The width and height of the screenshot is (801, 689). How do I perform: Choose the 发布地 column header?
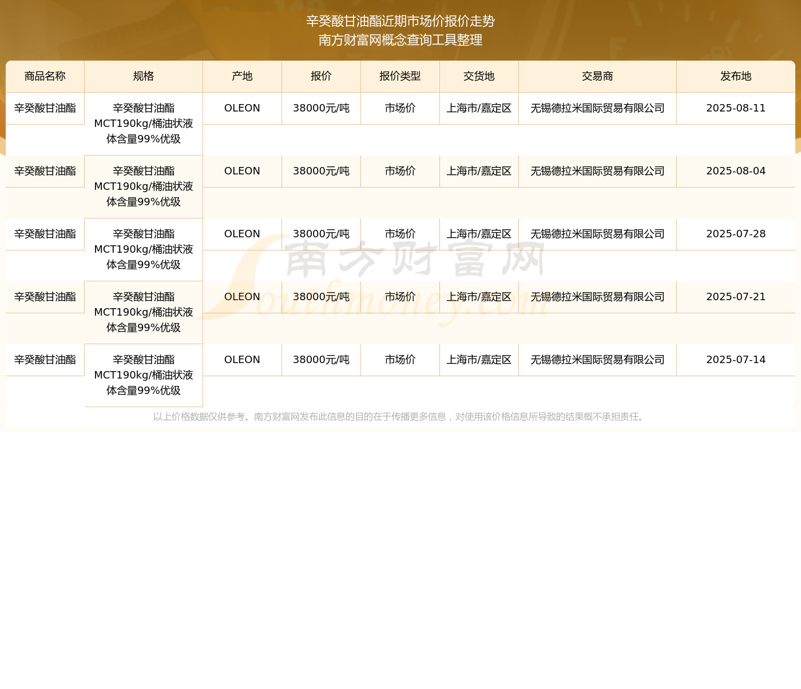point(736,77)
